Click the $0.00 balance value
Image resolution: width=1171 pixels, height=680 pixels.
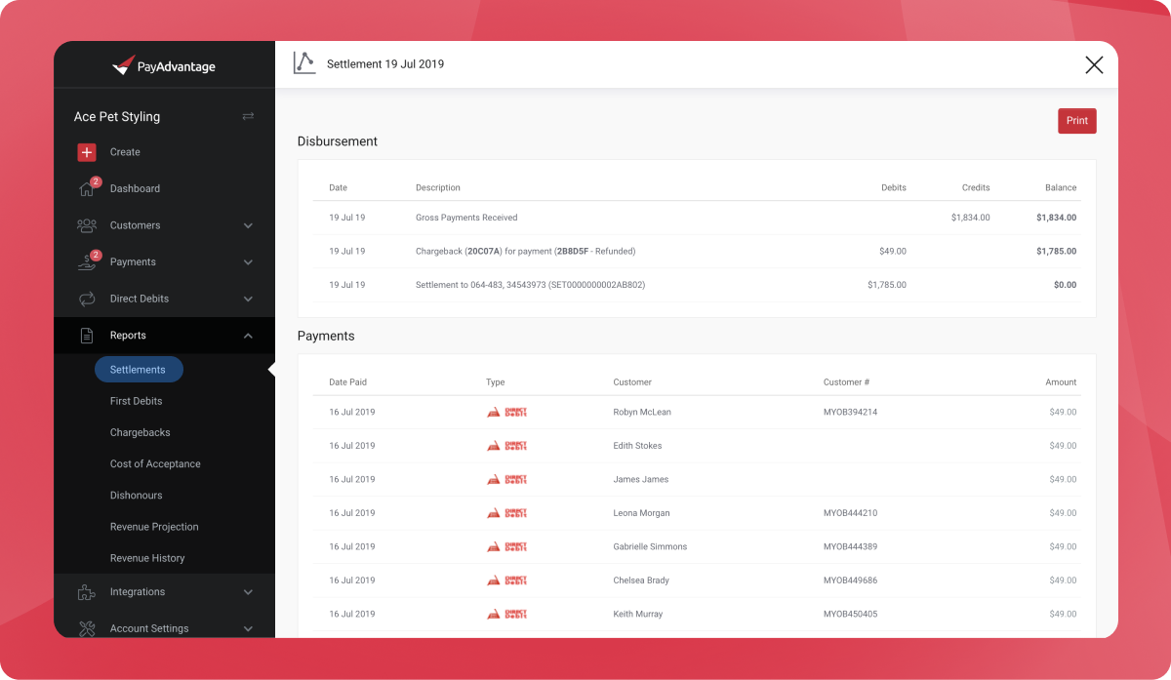pos(1066,285)
